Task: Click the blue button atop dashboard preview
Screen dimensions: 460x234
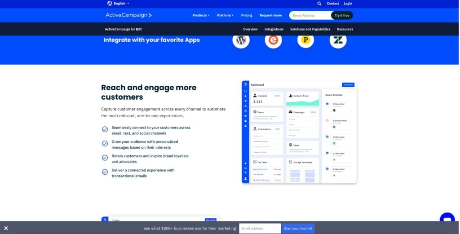Action: pyautogui.click(x=348, y=85)
